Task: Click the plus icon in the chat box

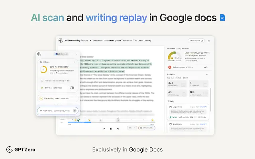Action: point(41,111)
